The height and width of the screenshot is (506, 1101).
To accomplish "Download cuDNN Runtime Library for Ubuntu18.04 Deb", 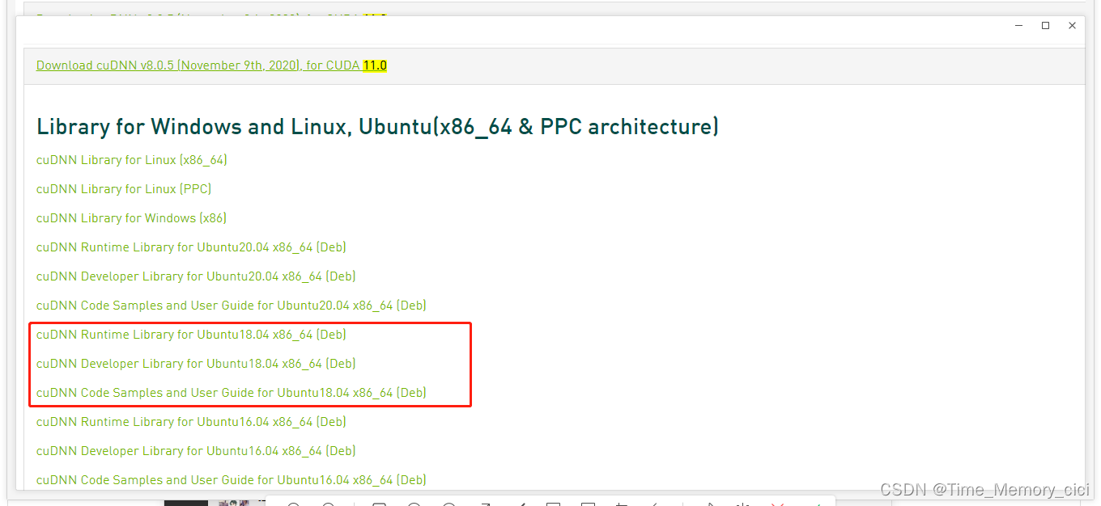I will 191,335.
